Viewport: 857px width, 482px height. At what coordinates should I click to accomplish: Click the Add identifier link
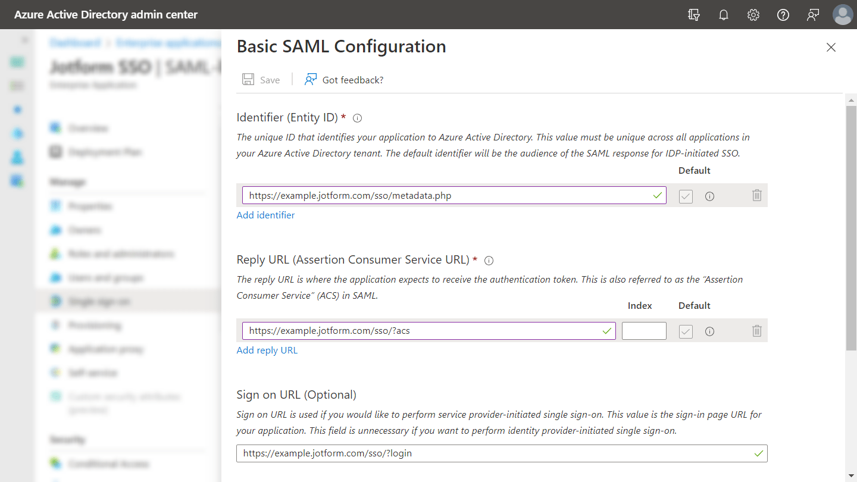265,215
